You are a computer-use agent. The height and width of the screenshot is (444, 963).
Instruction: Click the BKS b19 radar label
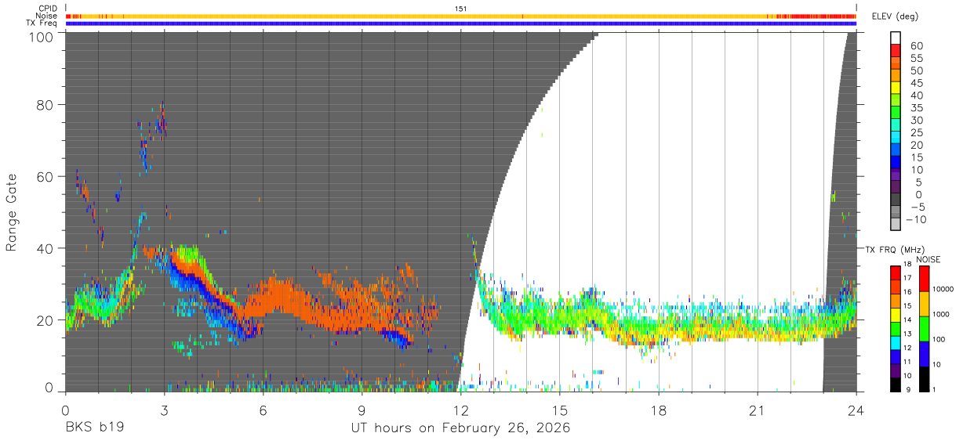click(x=94, y=428)
